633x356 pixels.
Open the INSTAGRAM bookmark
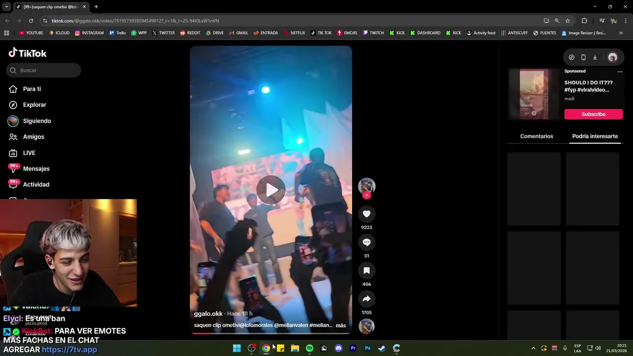89,33
